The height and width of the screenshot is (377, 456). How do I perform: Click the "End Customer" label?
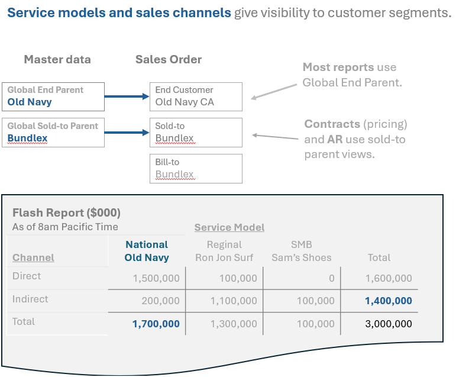tap(184, 90)
